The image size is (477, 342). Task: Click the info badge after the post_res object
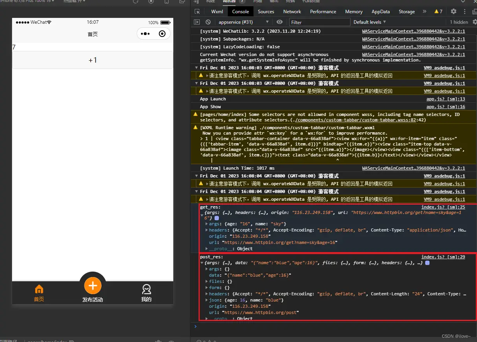(x=427, y=263)
